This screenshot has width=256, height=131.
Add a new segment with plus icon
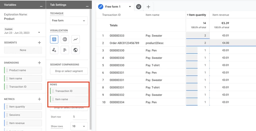coord(39,43)
